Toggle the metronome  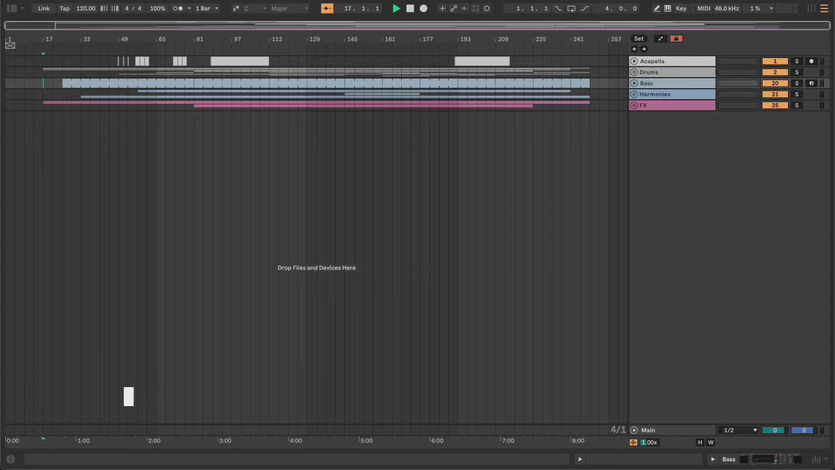tap(177, 8)
